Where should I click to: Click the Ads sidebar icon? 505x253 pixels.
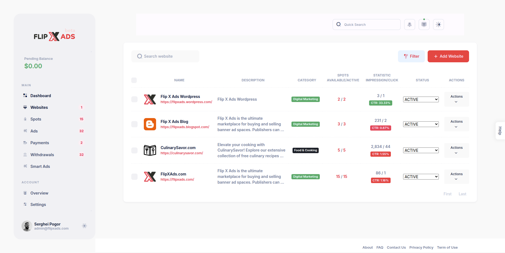(25, 131)
